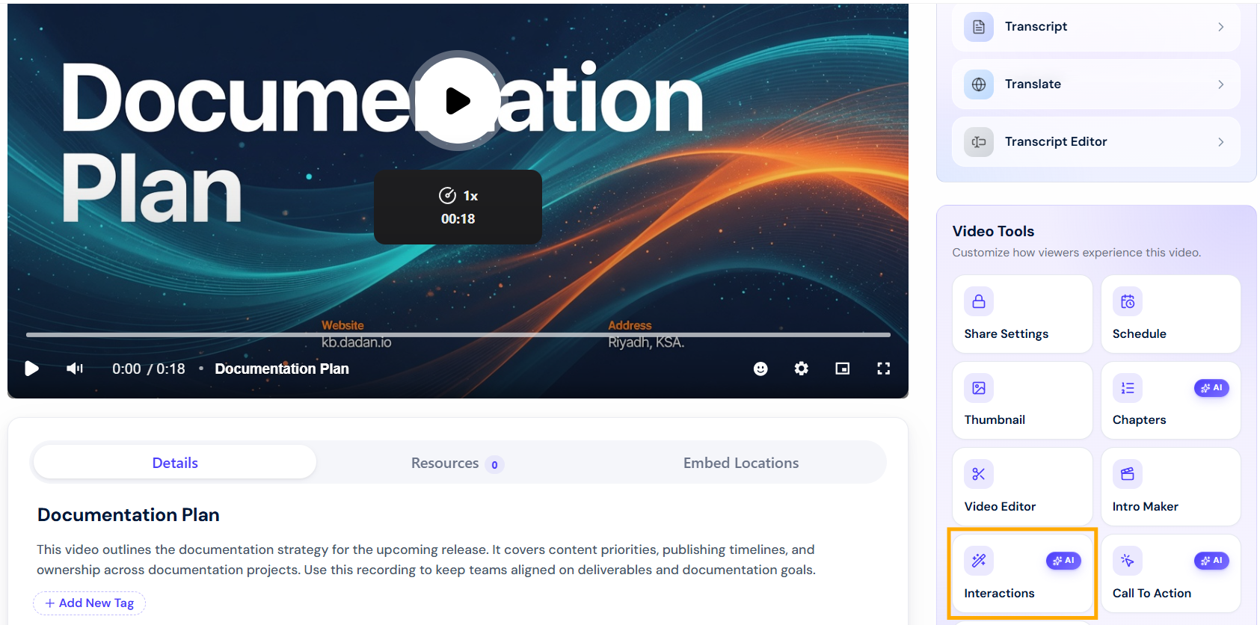Open Video Editor scissors tool

point(1022,487)
